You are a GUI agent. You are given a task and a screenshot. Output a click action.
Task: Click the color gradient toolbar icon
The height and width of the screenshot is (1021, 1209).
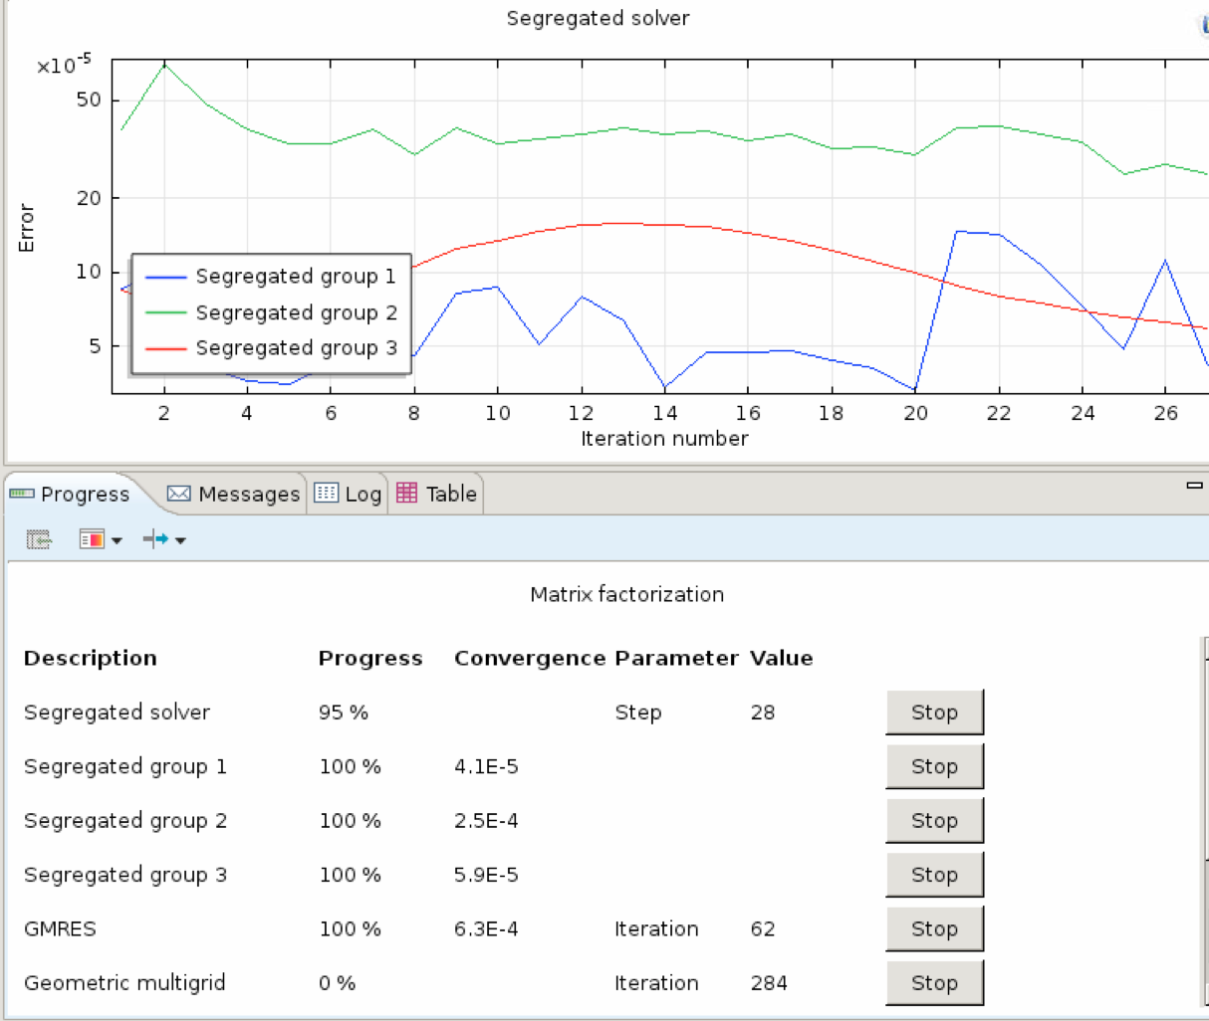point(91,539)
